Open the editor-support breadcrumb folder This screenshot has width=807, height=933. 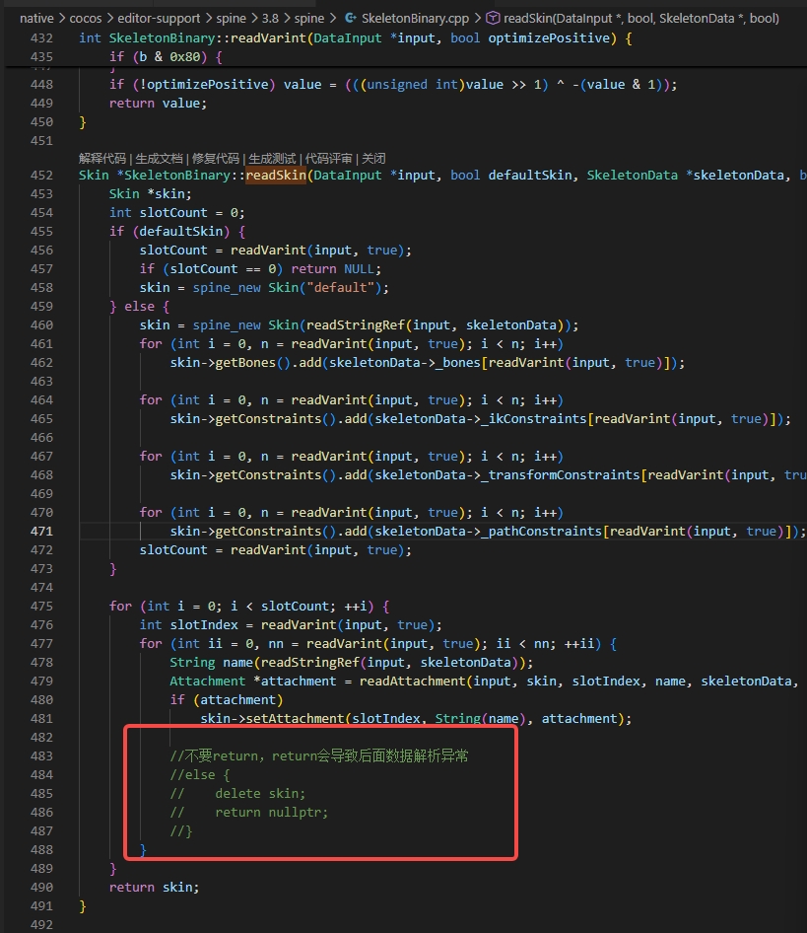pos(159,19)
